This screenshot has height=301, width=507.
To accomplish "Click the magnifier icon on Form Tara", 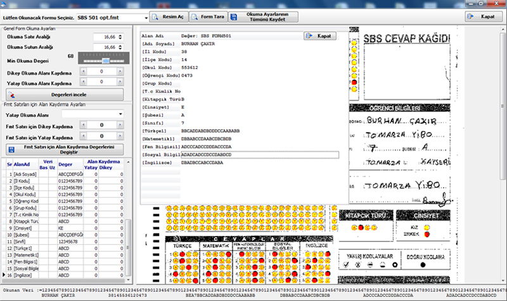I will (x=195, y=17).
